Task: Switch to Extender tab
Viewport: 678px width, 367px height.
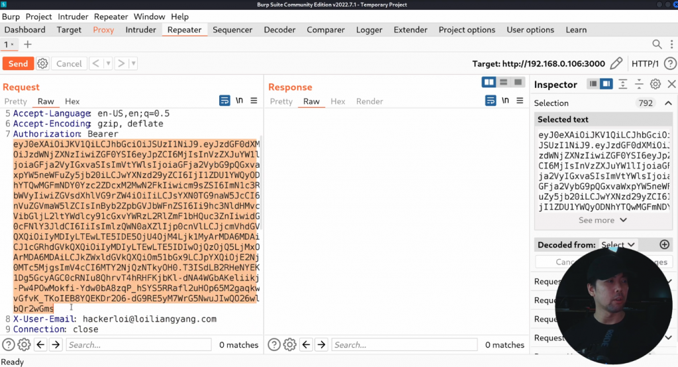Action: pyautogui.click(x=411, y=30)
